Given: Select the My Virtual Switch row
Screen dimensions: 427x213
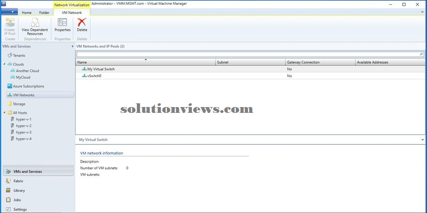Looking at the screenshot, I should 250,69.
